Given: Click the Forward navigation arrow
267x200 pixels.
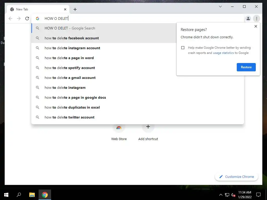Looking at the screenshot, I should 19,18.
